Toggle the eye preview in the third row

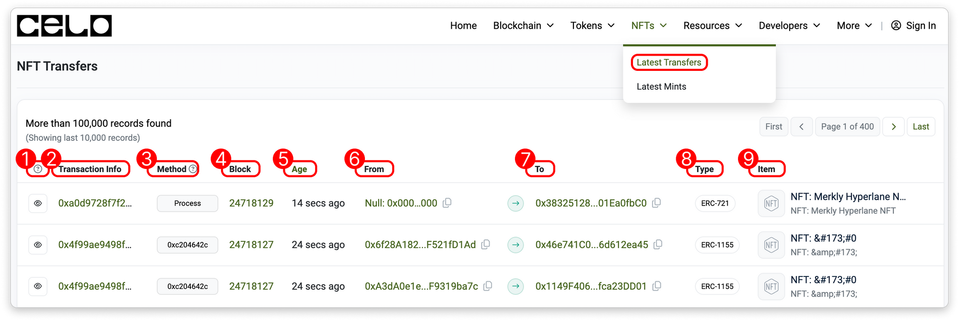click(x=38, y=287)
